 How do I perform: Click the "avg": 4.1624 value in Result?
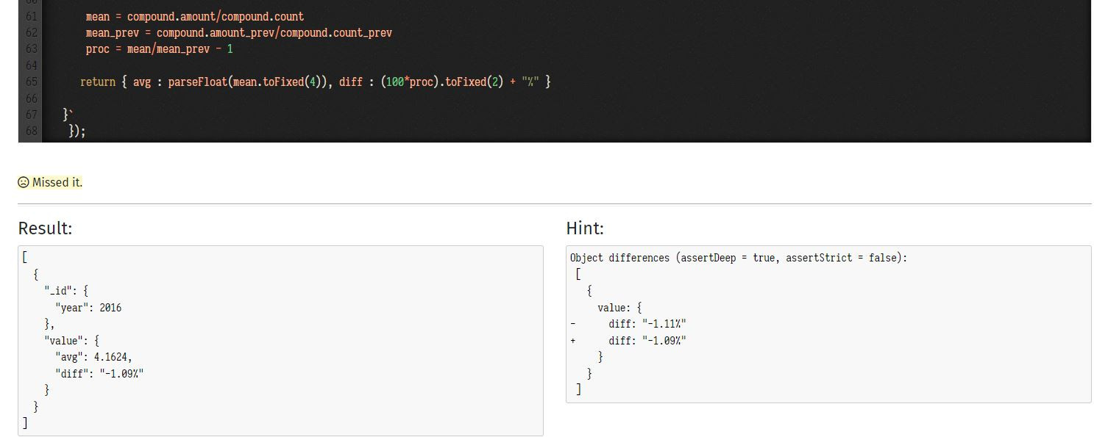coord(93,357)
